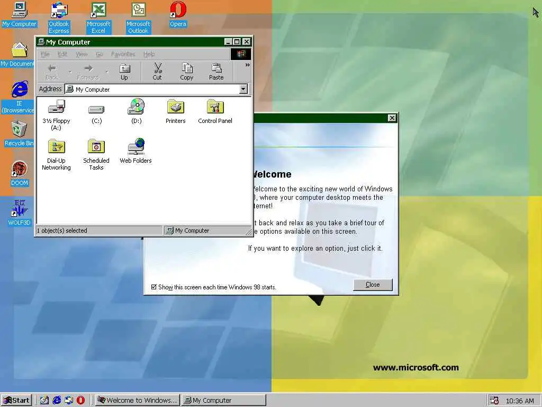Open the Edit menu
The image size is (542, 407).
(62, 54)
